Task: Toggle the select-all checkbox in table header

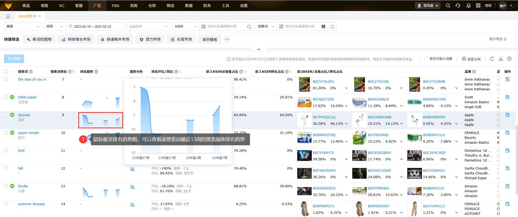Action: click(6, 72)
